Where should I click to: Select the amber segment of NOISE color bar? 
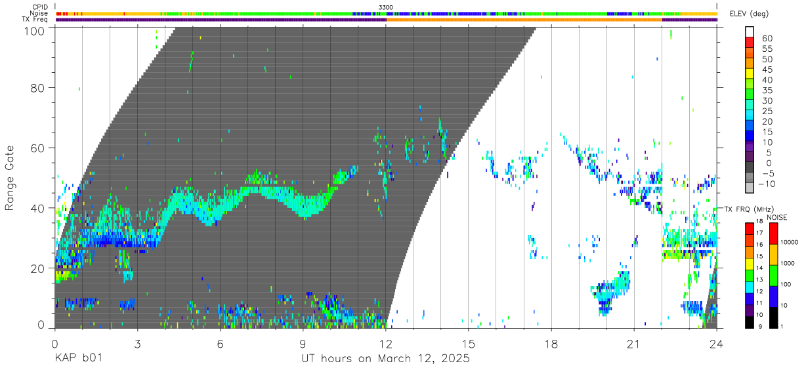(773, 255)
